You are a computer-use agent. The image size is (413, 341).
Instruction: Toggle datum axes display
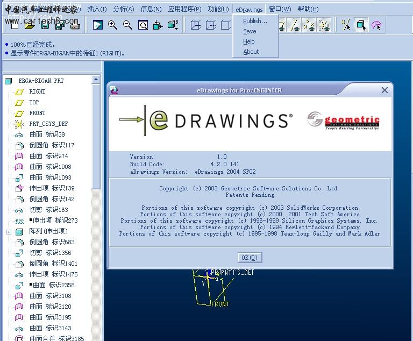coord(295,25)
